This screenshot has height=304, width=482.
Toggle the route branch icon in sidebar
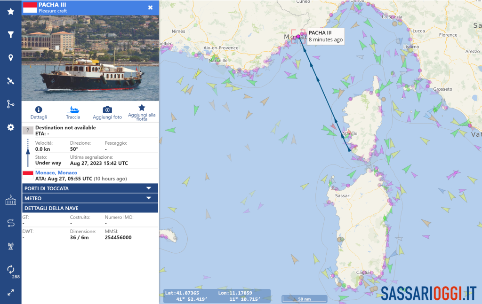click(x=10, y=104)
